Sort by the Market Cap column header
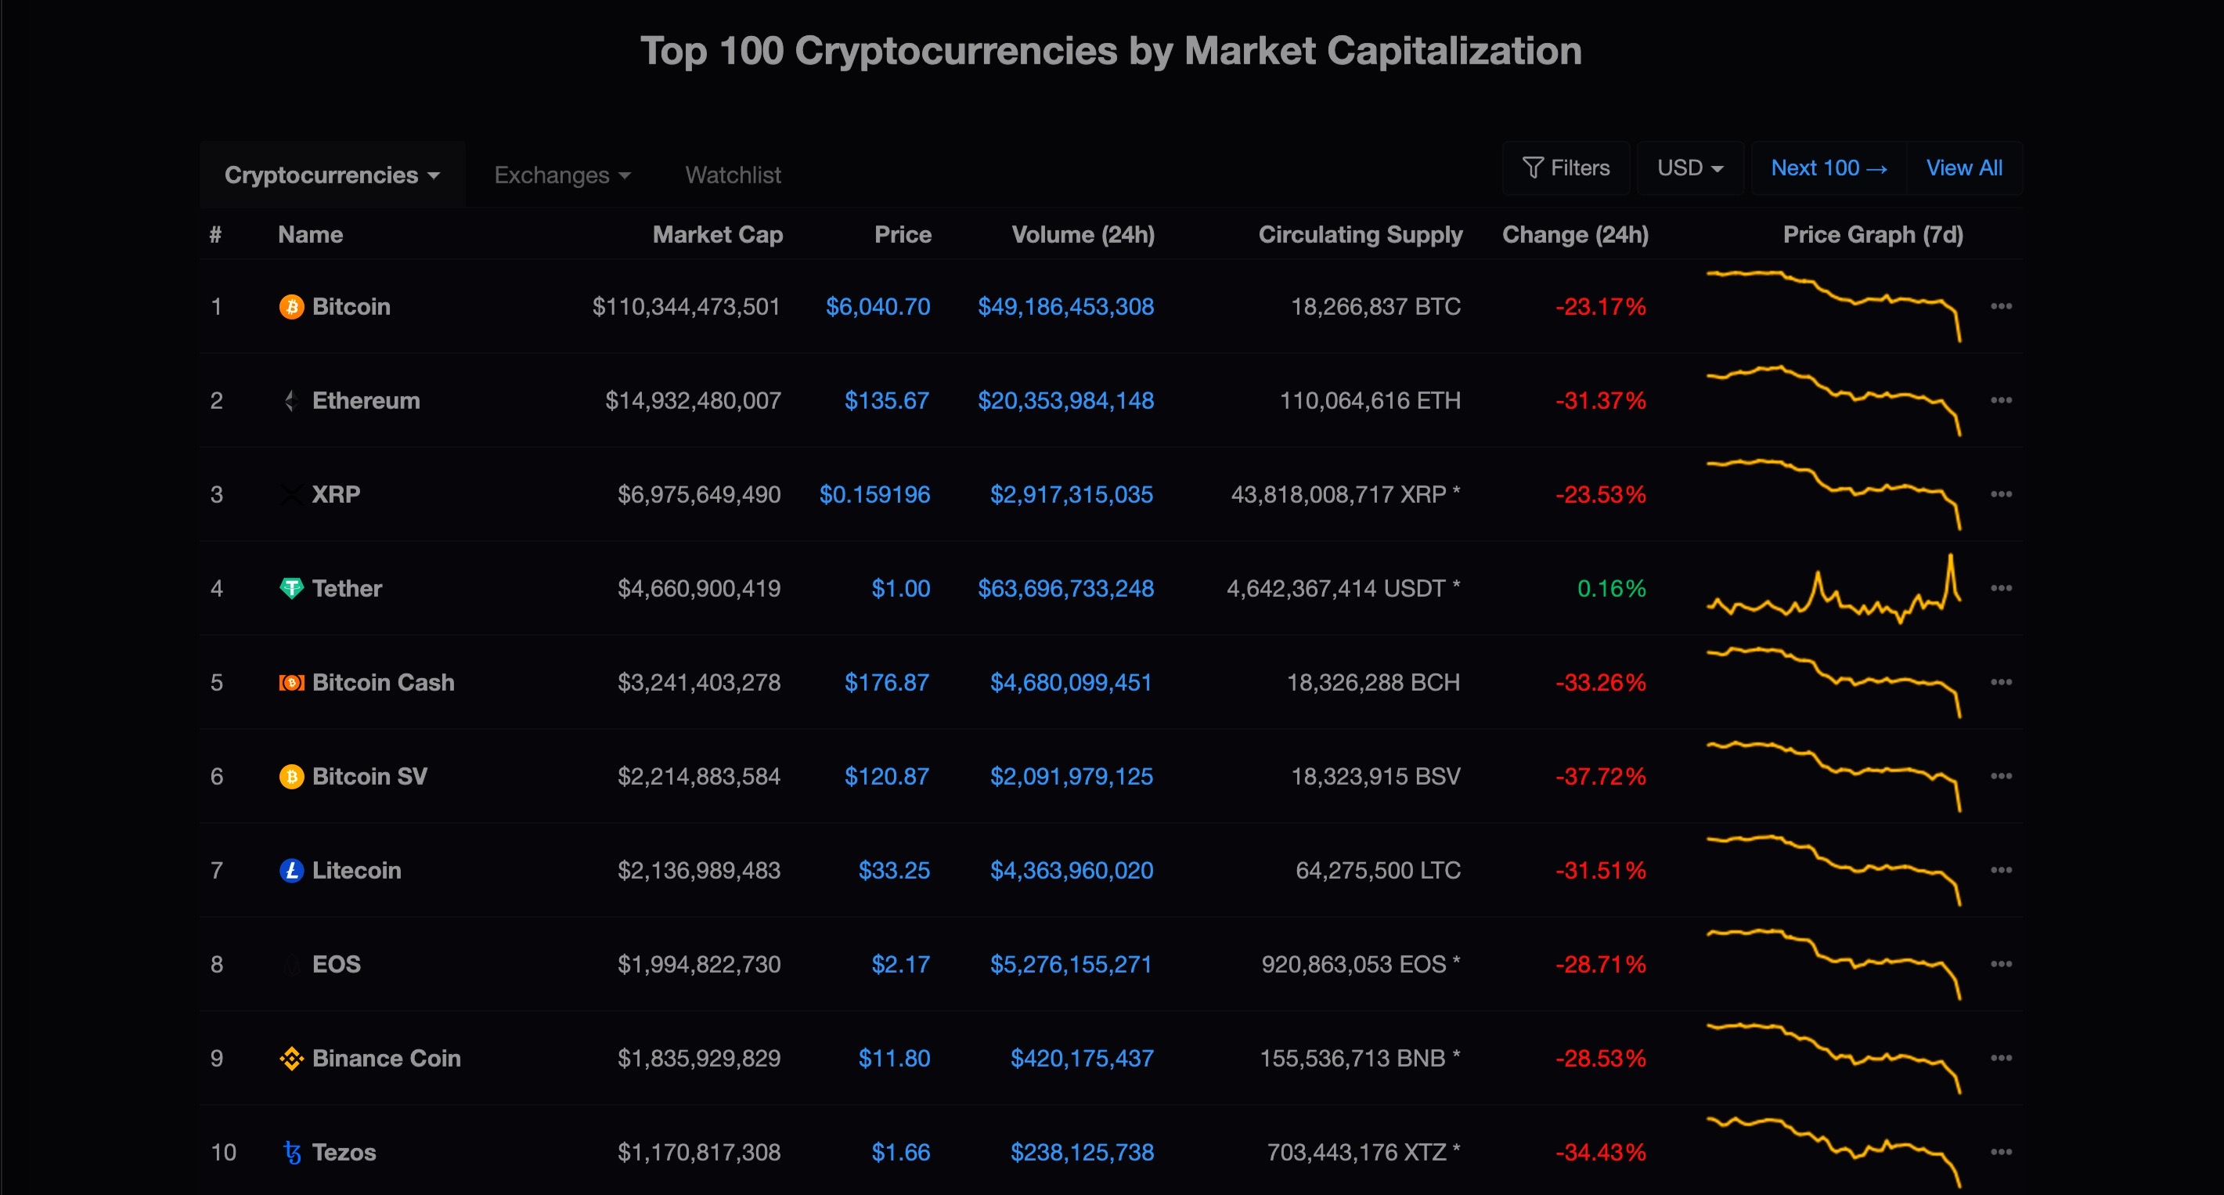The image size is (2224, 1195). tap(717, 234)
